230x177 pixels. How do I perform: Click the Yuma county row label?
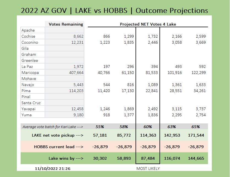26,115
